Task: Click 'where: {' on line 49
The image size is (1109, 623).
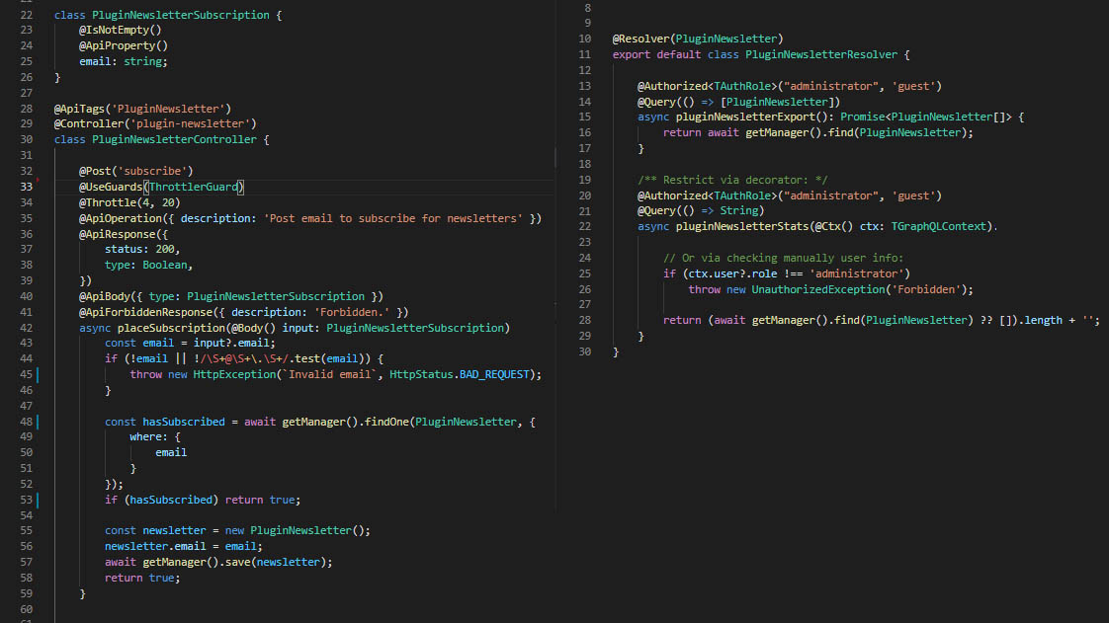Action: (155, 437)
